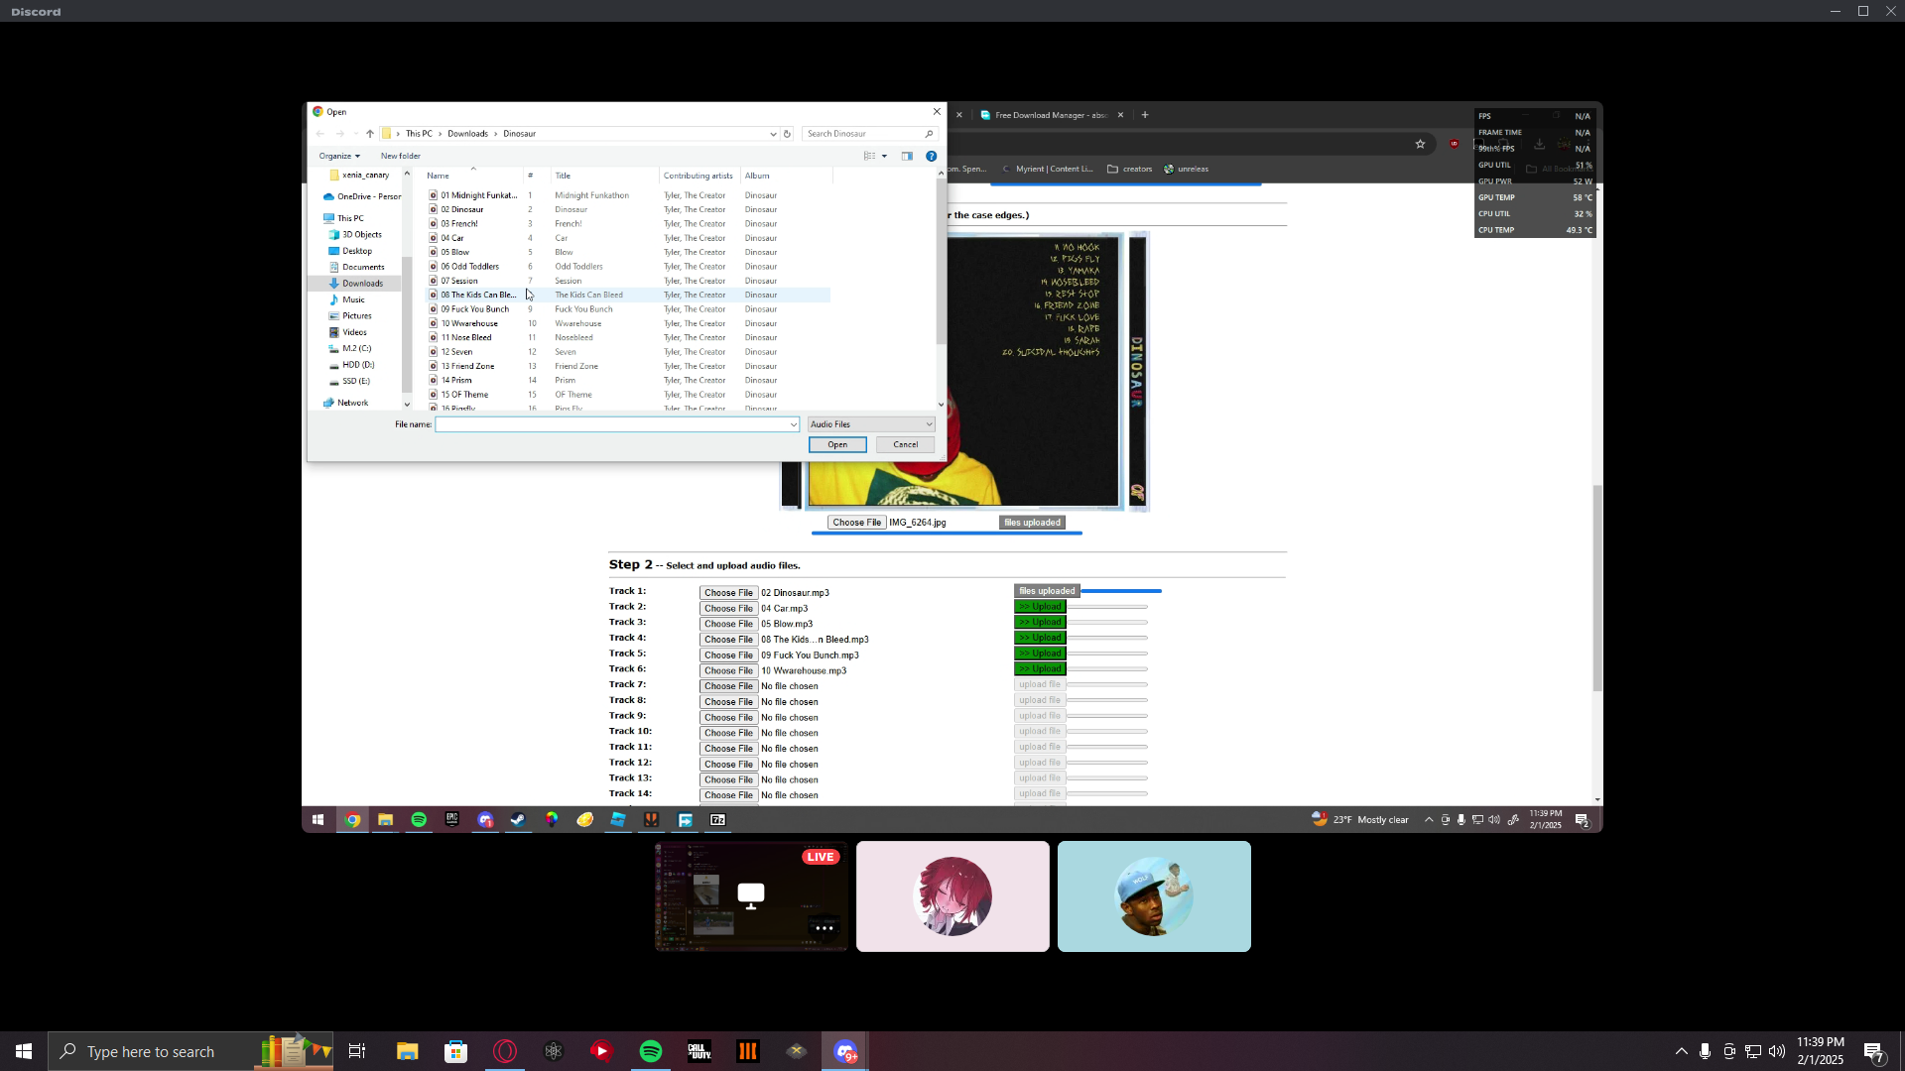Open the Opera browser taskbar icon

505,1051
